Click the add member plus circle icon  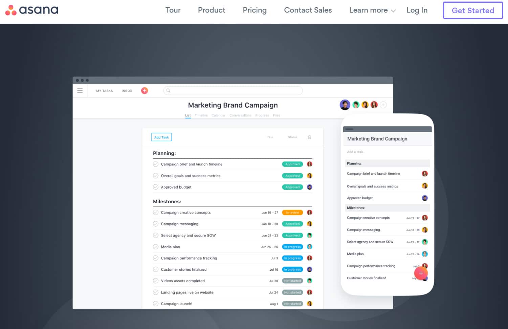coord(383,105)
